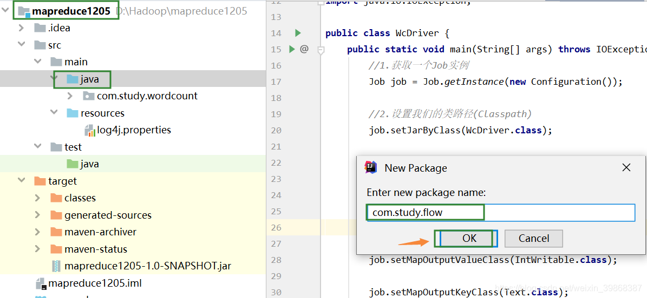Screen dimensions: 647x298
Task: Collapse the src folder
Action: tap(22, 45)
